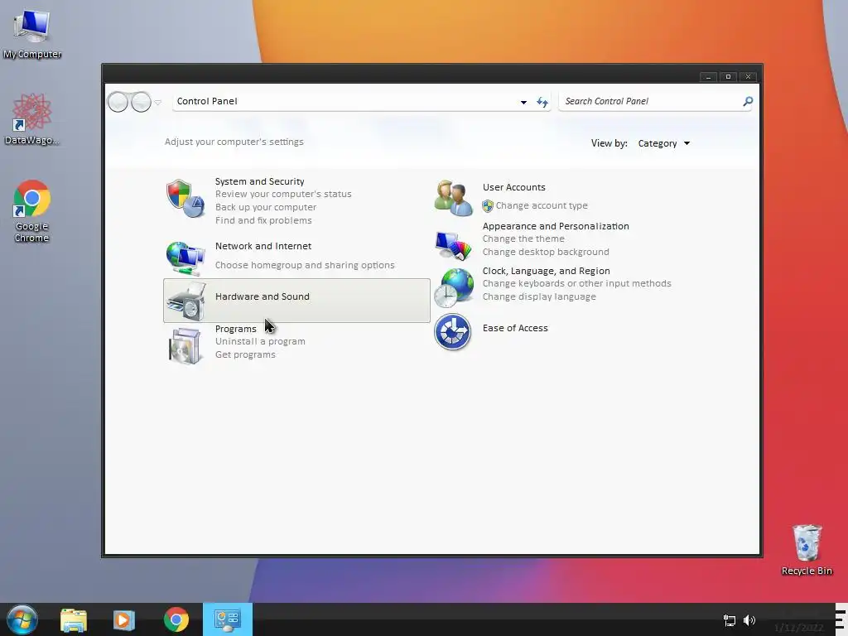This screenshot has width=848, height=636.
Task: Open the User Accounts people icon
Action: click(453, 198)
